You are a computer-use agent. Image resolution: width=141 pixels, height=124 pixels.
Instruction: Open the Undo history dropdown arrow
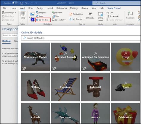click(29, 3)
